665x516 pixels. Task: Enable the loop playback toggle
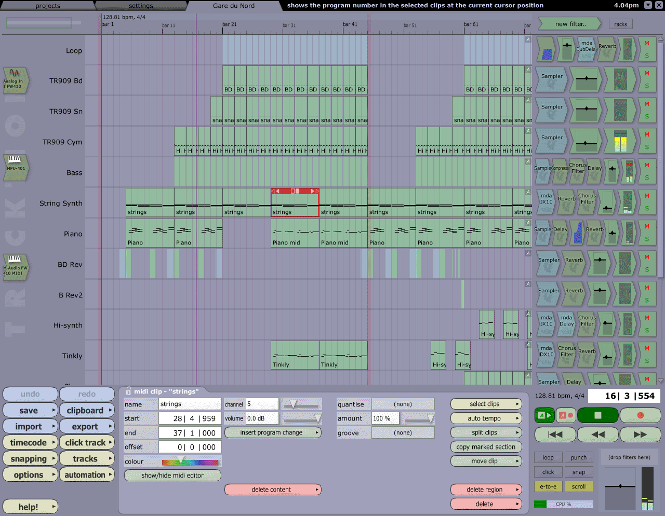pyautogui.click(x=548, y=457)
